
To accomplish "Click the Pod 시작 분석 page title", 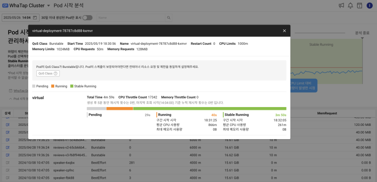I will click(68, 6).
